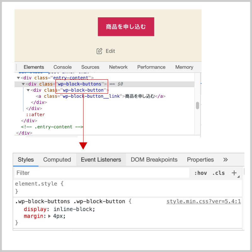The width and height of the screenshot is (252, 252).
Task: Collapse the wp-block-buttons div node
Action: point(23,84)
